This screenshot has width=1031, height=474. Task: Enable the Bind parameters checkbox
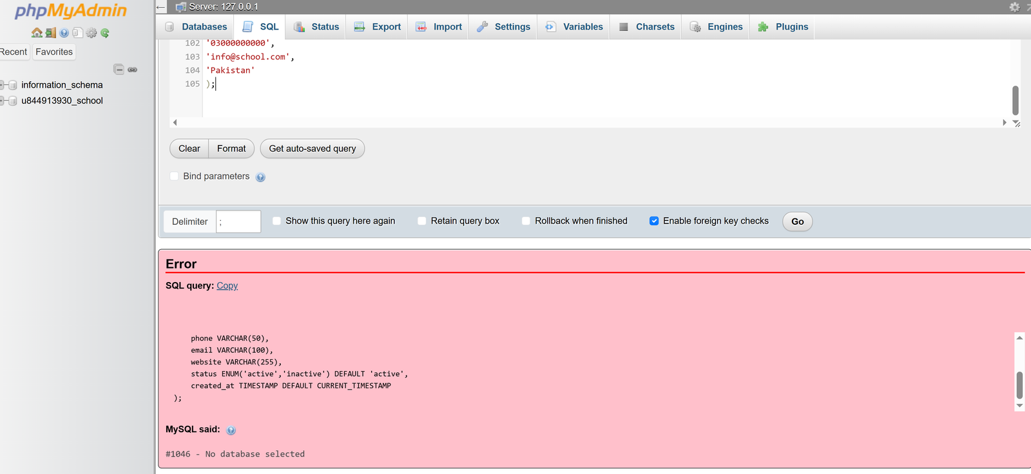174,176
